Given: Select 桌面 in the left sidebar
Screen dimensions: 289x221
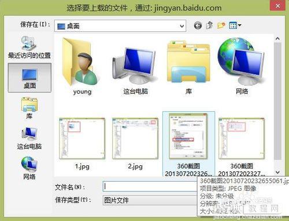Looking at the screenshot, I should tap(29, 78).
